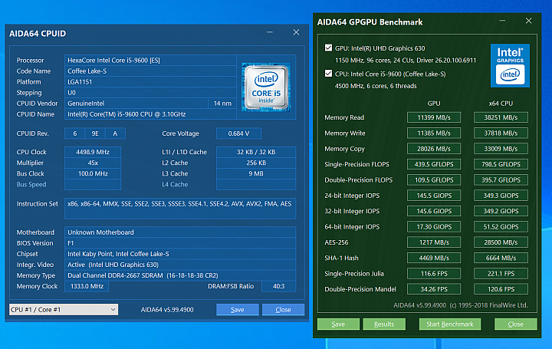Click the GPU SHA-1 Hash 4469 MB/s value
This screenshot has height=349, width=552.
click(x=434, y=258)
